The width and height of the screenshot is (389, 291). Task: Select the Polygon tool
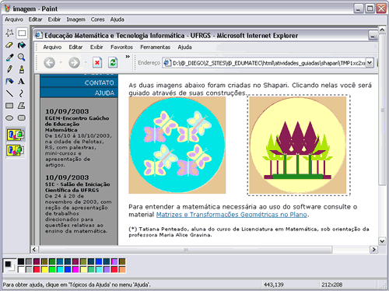(22, 106)
